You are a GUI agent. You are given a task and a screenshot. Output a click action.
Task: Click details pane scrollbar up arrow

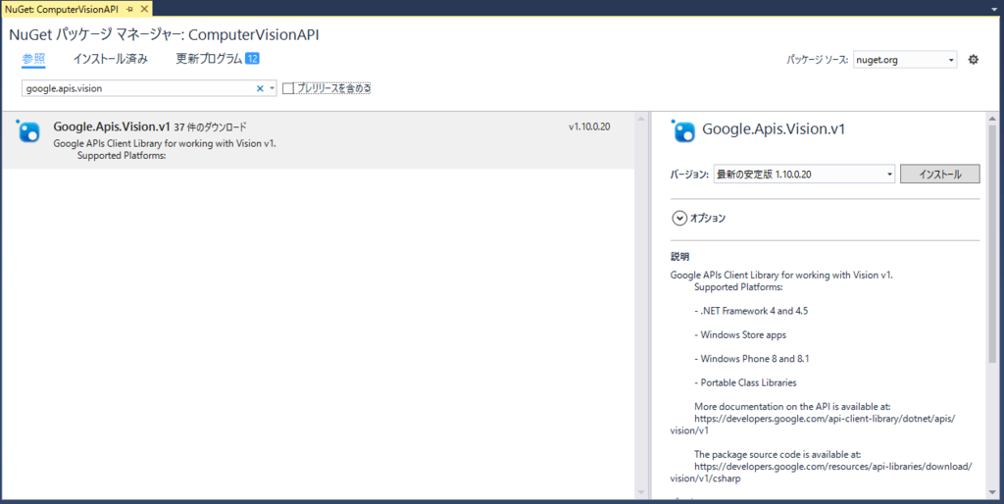[x=992, y=119]
